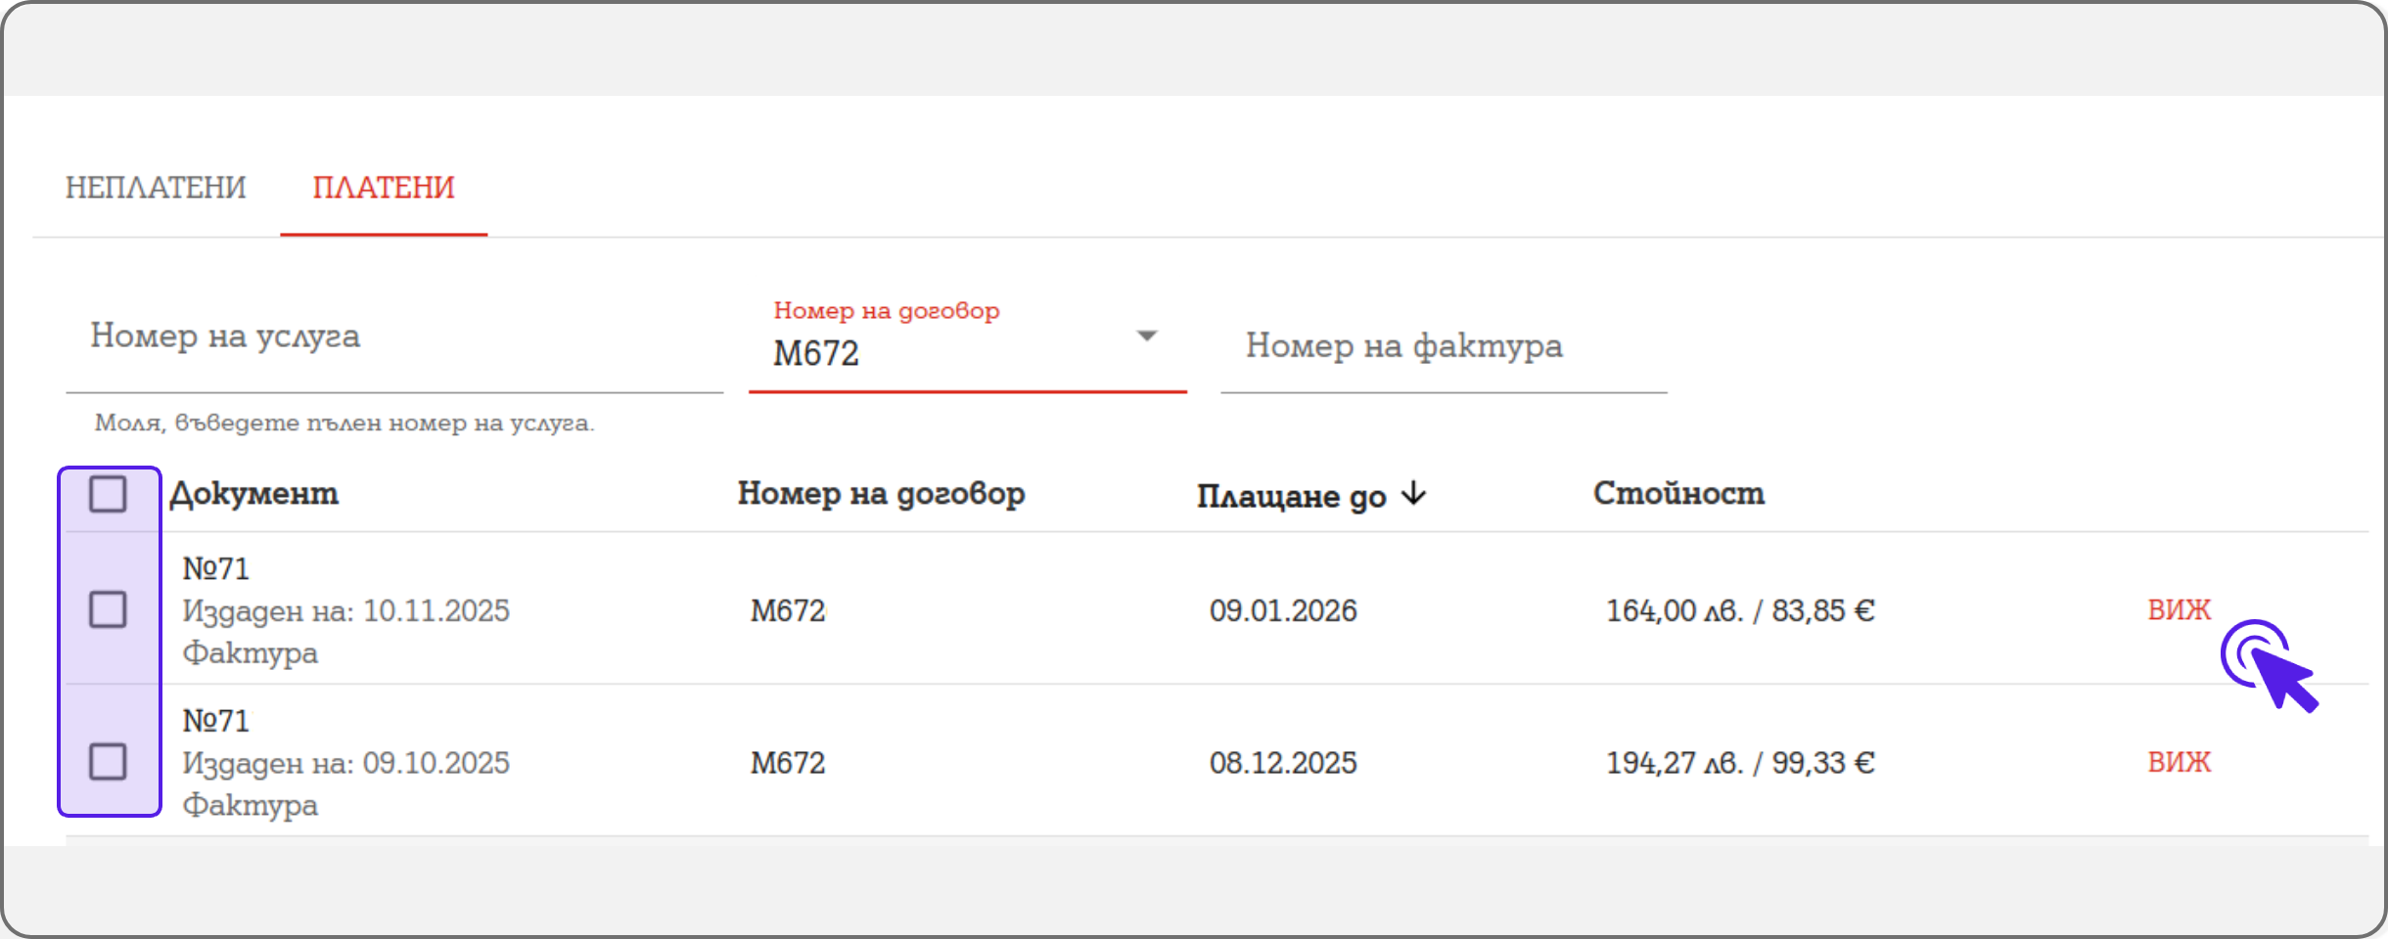2388x939 pixels.
Task: Select the ПЛАТЕНИ tab
Action: [384, 187]
